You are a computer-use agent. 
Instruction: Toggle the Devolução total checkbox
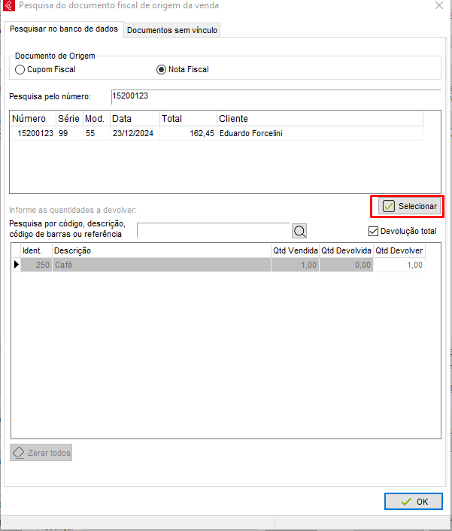374,231
